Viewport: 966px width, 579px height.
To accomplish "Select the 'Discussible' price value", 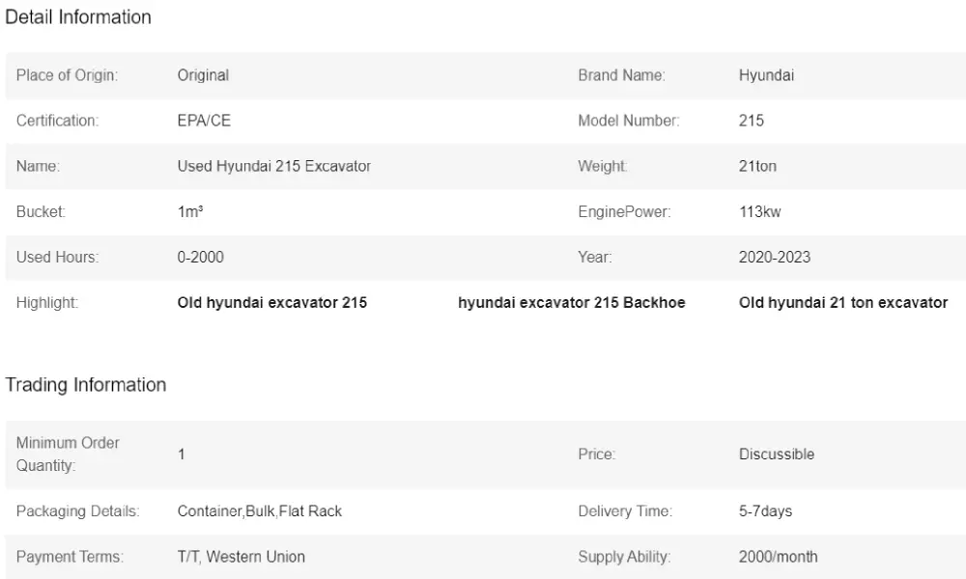I will pyautogui.click(x=777, y=454).
